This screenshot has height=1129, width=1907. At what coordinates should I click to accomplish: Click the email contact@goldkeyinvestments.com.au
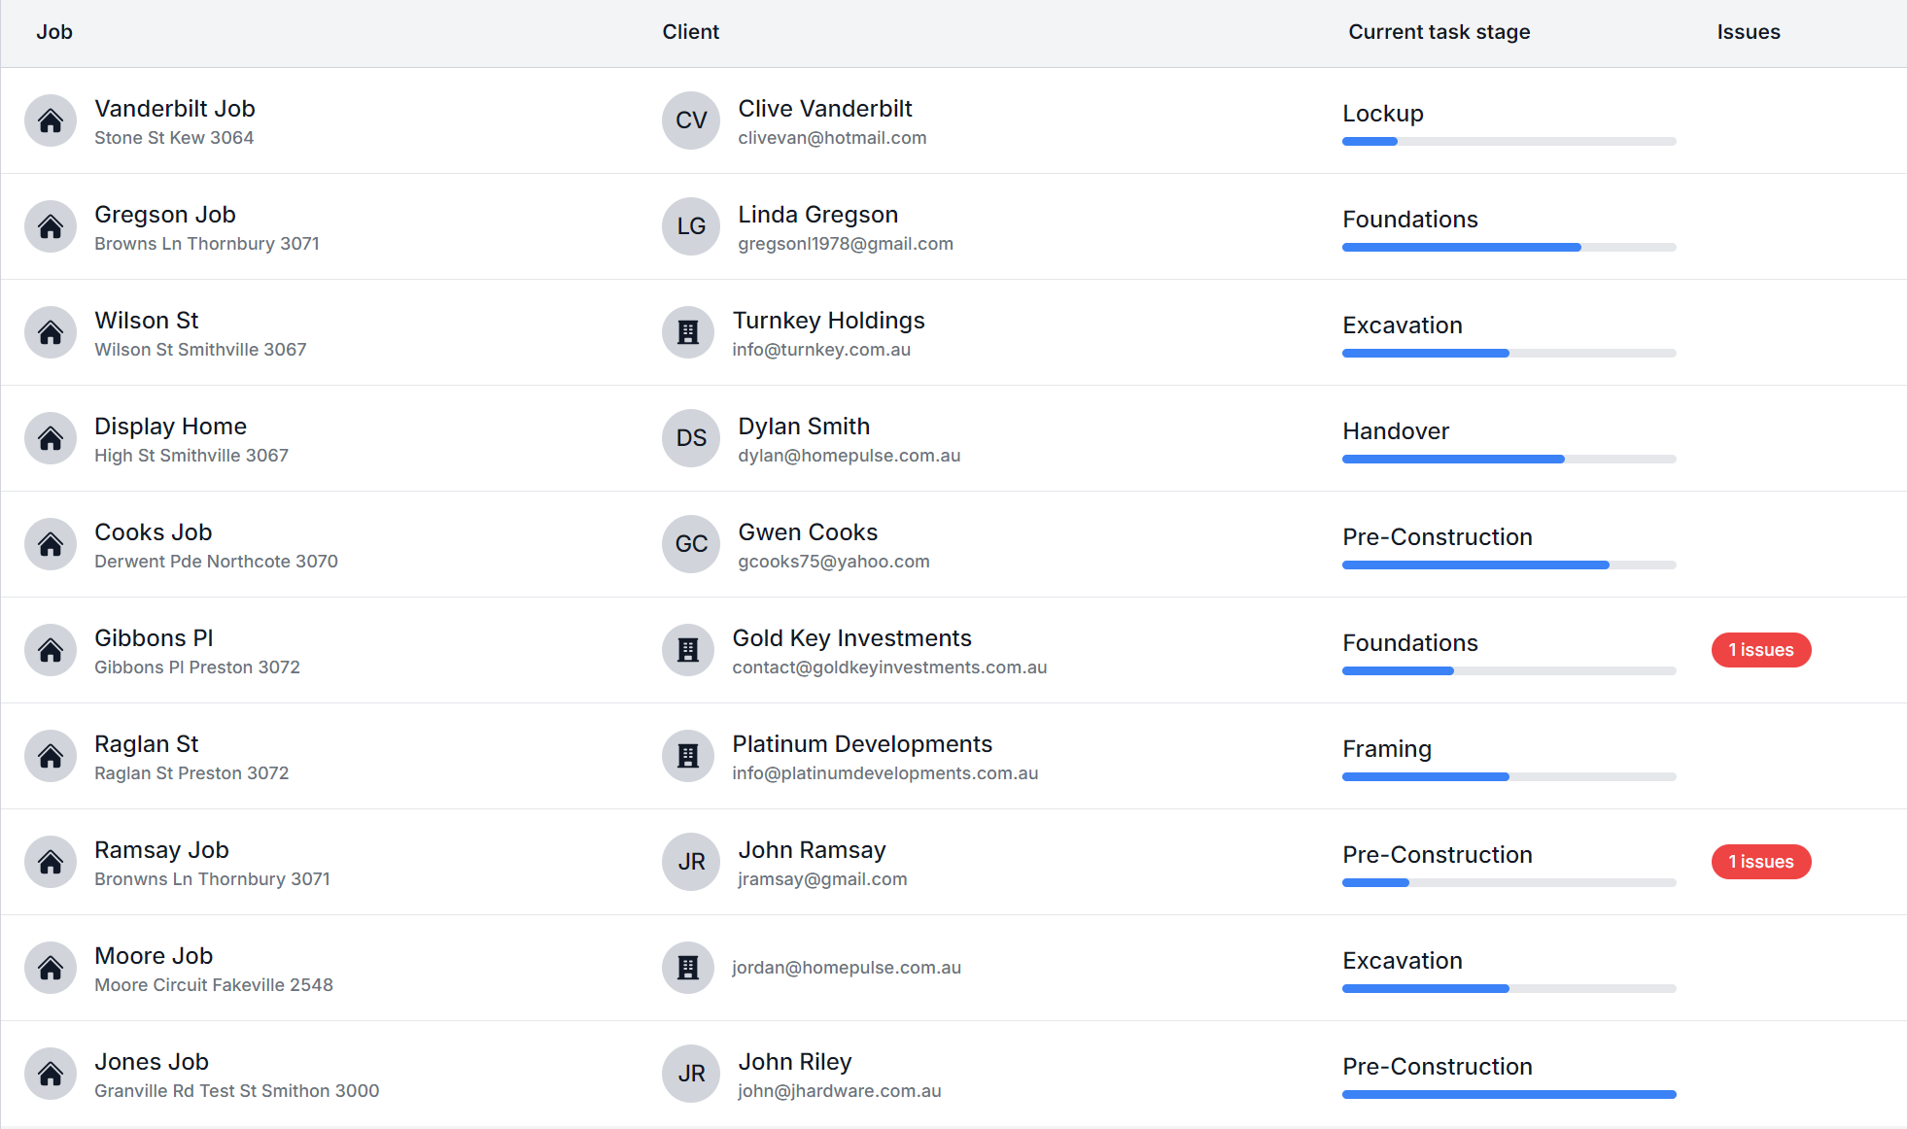pyautogui.click(x=889, y=667)
